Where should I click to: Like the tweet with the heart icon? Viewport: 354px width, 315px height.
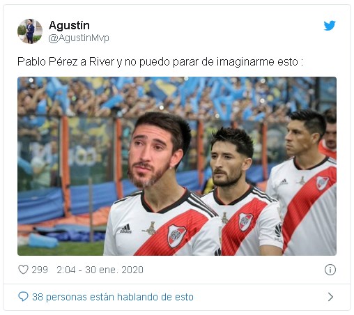click(23, 270)
